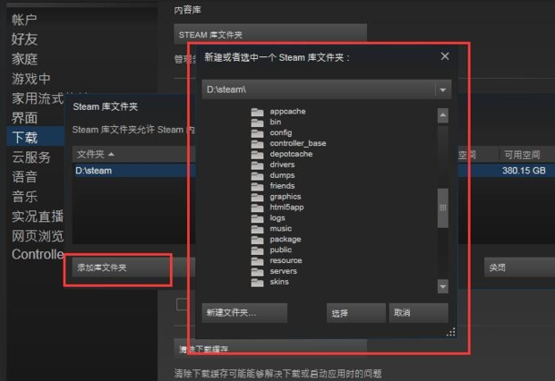Click the folder list scroll-down arrow
The image size is (555, 381).
click(443, 286)
